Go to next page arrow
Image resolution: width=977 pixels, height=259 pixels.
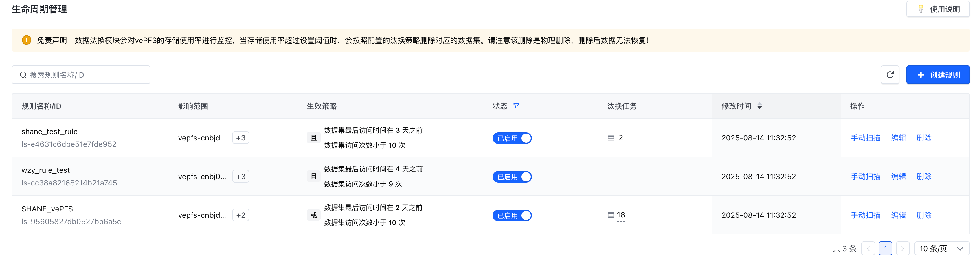pos(903,248)
